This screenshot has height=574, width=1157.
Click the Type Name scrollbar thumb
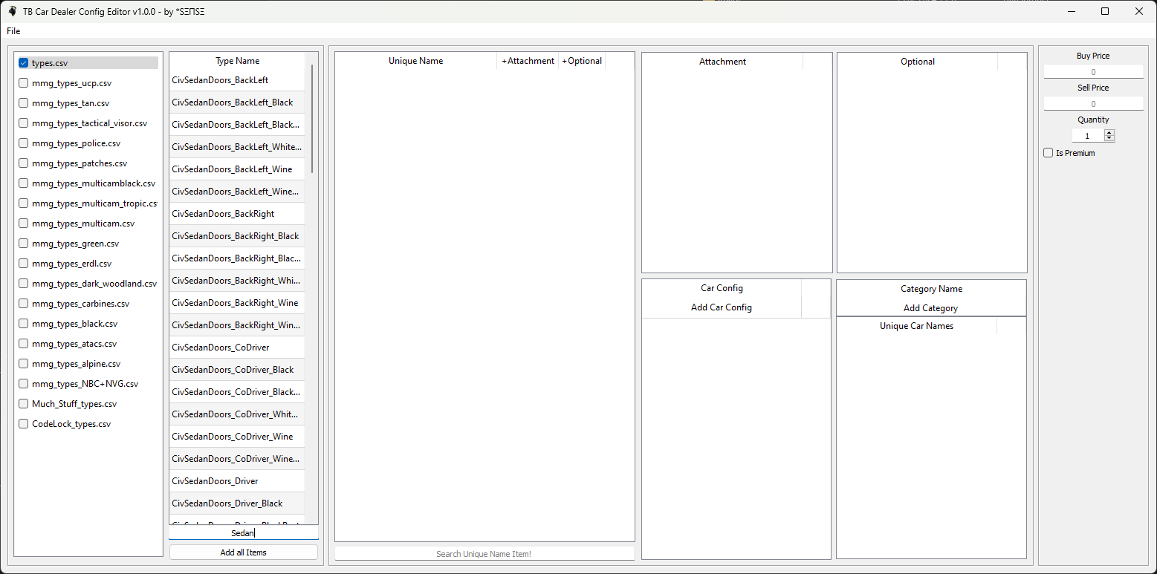[x=312, y=119]
